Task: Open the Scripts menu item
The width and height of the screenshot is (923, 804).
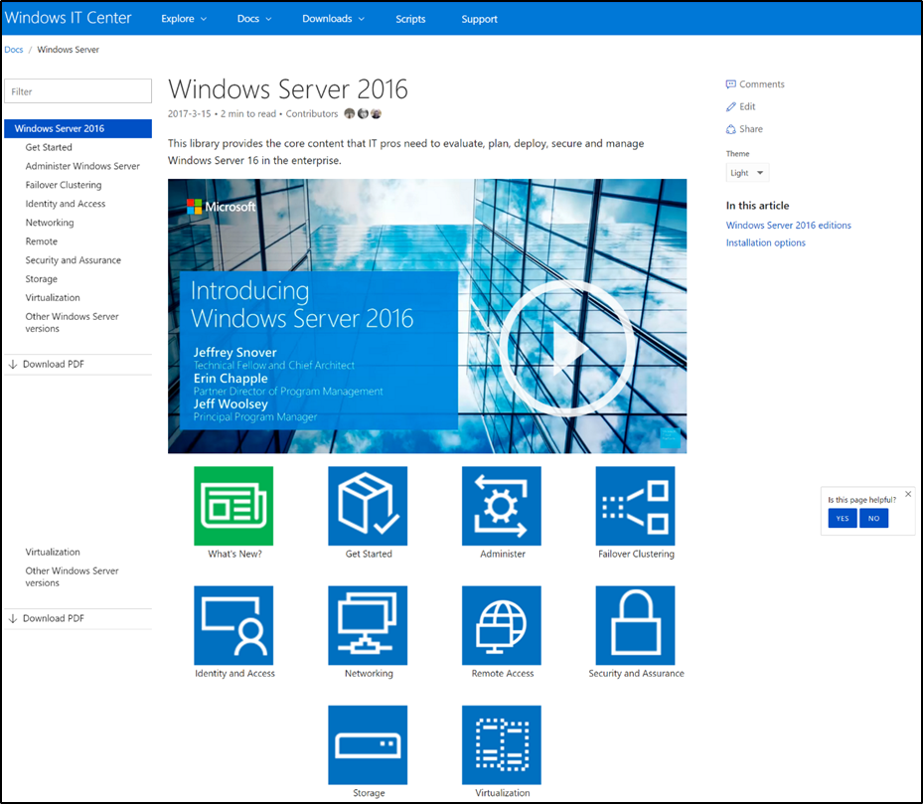Action: 410,18
